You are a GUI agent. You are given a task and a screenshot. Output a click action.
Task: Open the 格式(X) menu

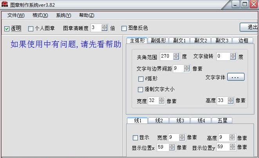[x=40, y=15]
